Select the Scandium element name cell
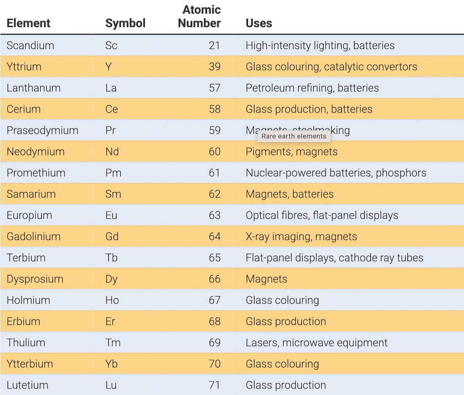The image size is (464, 395). point(30,45)
